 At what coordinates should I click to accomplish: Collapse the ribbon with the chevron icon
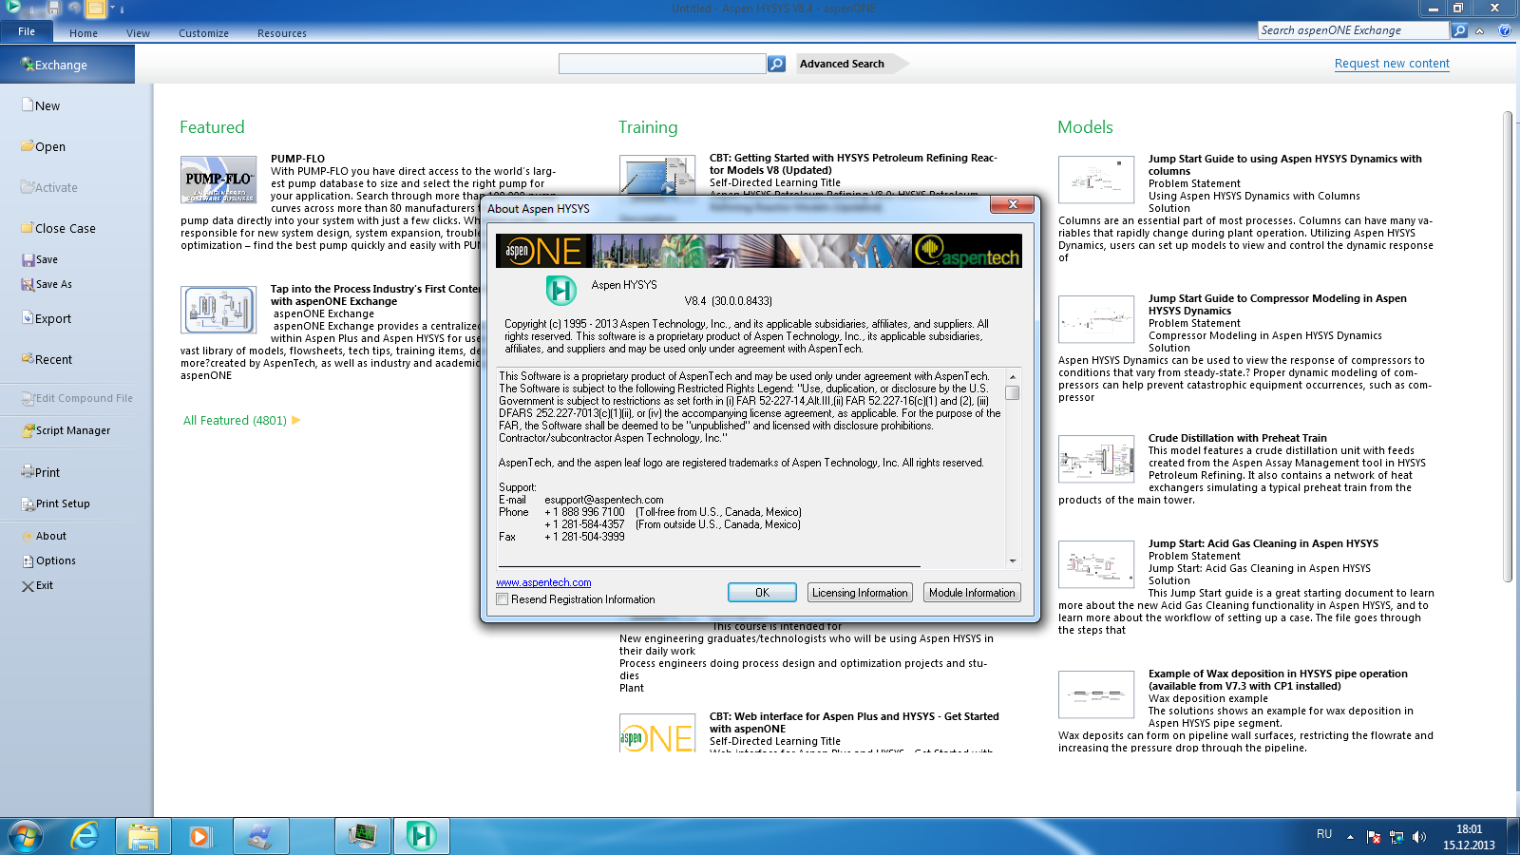(x=1479, y=31)
